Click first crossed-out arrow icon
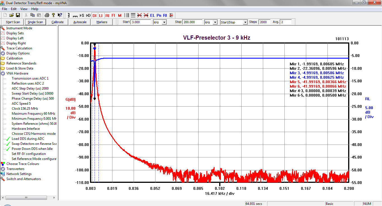 tap(139, 15)
